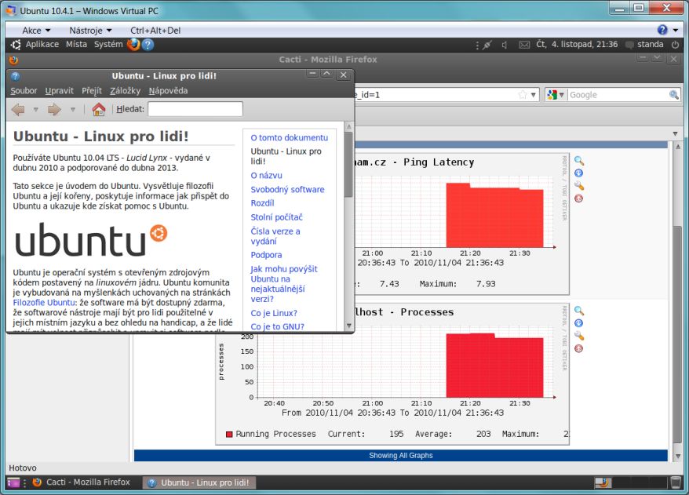Open the 'Co je Linux?' link
The height and width of the screenshot is (495, 689).
[x=274, y=313]
